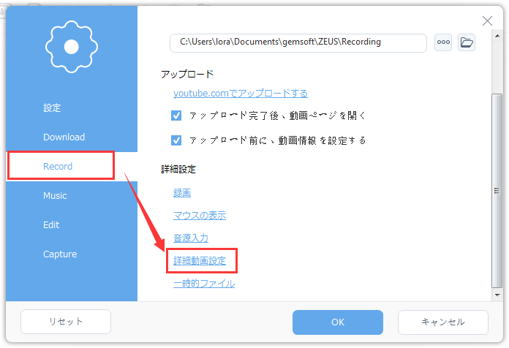The image size is (509, 348).
Task: Click the 一時的ファイル link
Action: [204, 283]
